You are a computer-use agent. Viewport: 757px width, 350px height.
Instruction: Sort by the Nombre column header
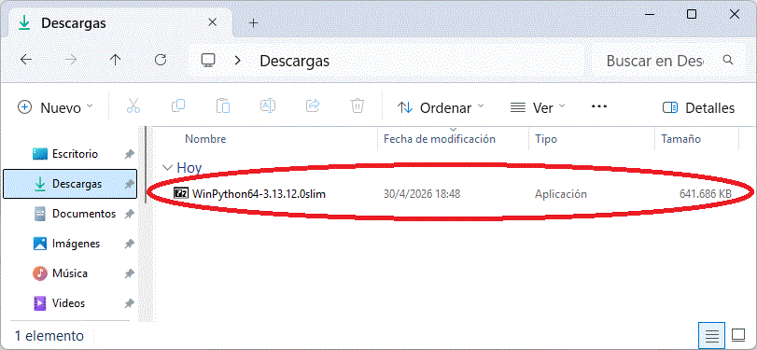tap(205, 139)
